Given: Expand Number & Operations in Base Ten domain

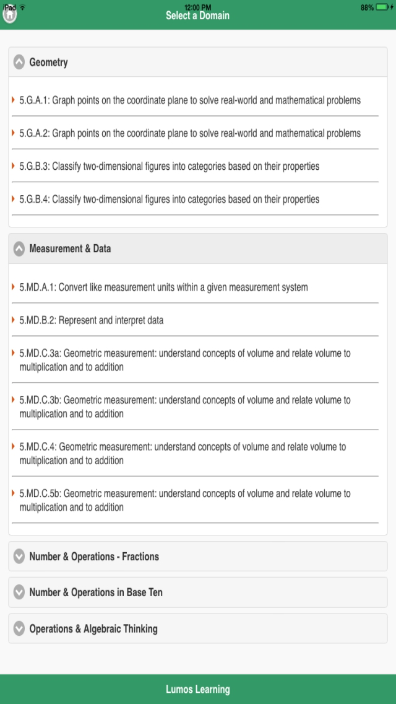Looking at the screenshot, I should 96,592.
